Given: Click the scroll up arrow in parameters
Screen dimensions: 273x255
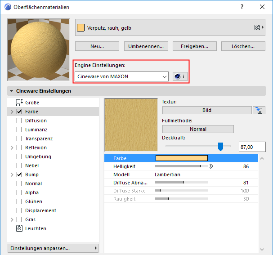Looking at the screenshot, I should [262, 158].
